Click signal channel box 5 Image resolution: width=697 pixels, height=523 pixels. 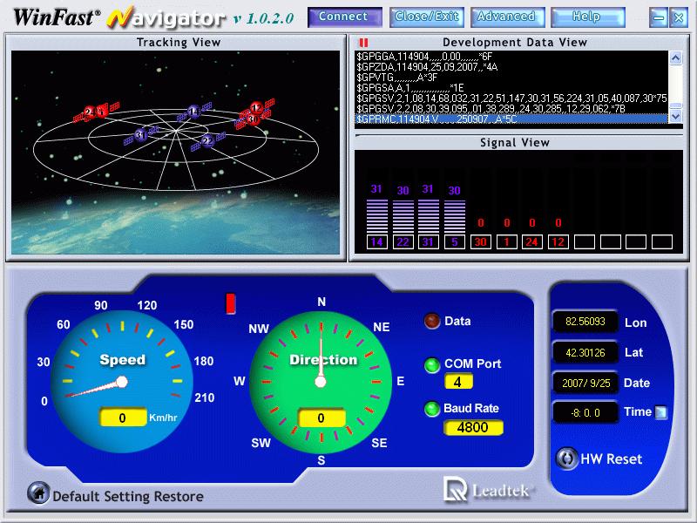[454, 242]
